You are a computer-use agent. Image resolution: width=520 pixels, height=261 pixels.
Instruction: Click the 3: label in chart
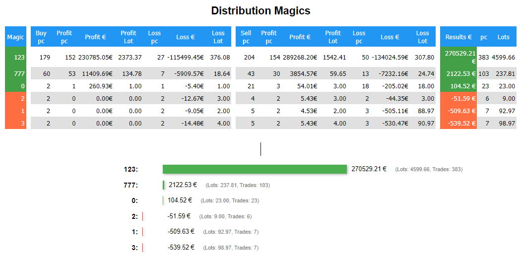click(135, 247)
